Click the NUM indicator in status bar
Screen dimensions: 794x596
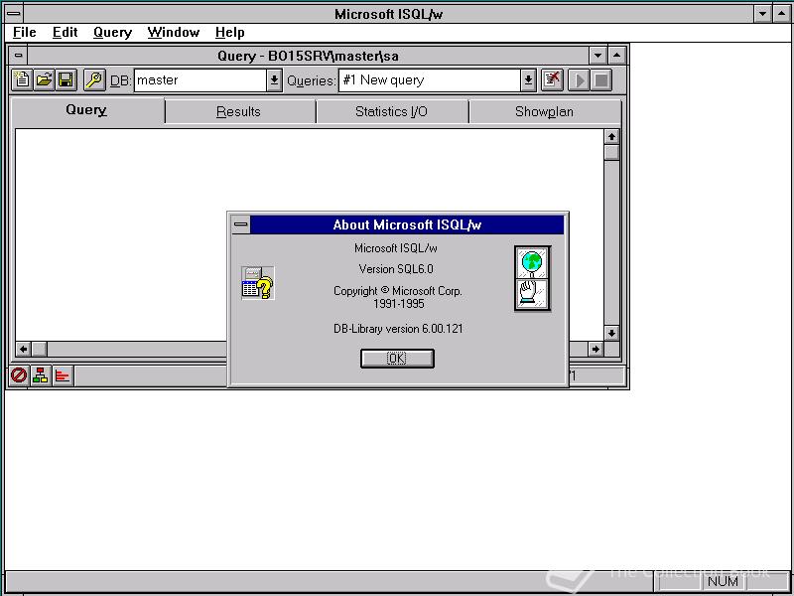point(723,581)
